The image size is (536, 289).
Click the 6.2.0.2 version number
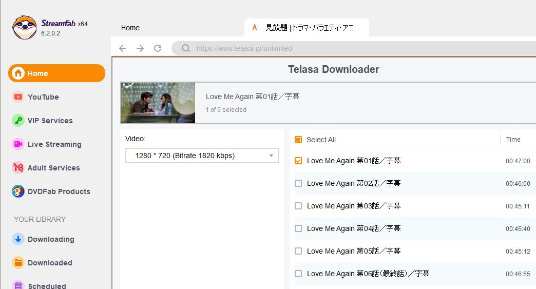(x=51, y=33)
